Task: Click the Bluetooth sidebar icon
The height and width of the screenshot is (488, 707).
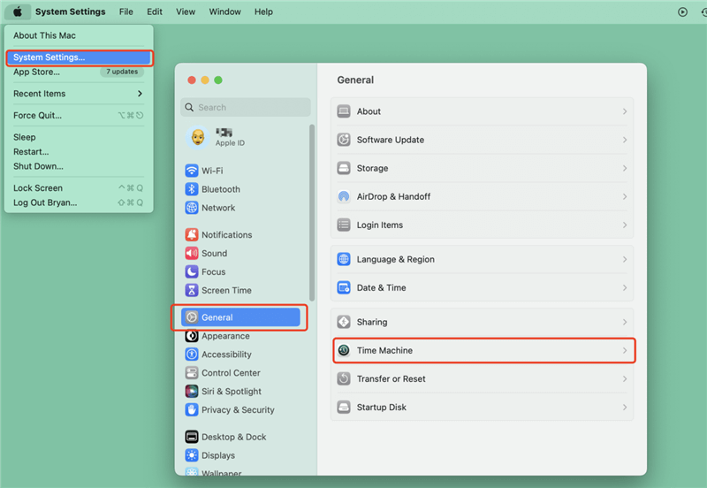Action: (192, 189)
